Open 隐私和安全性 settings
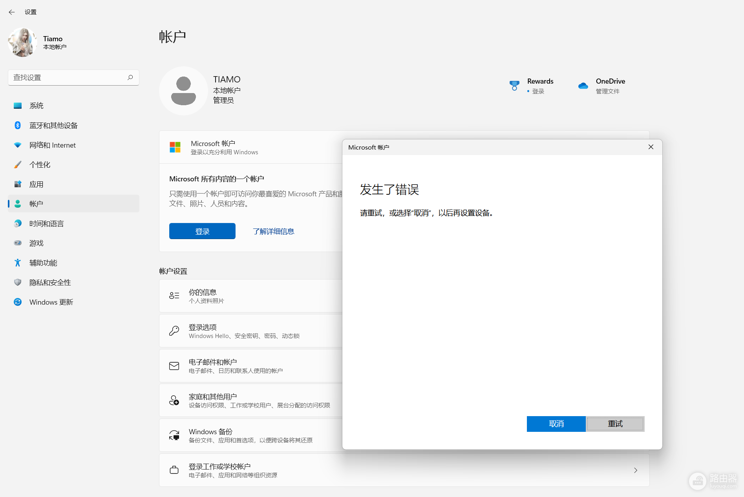Screen dimensions: 744x497 tap(73, 282)
